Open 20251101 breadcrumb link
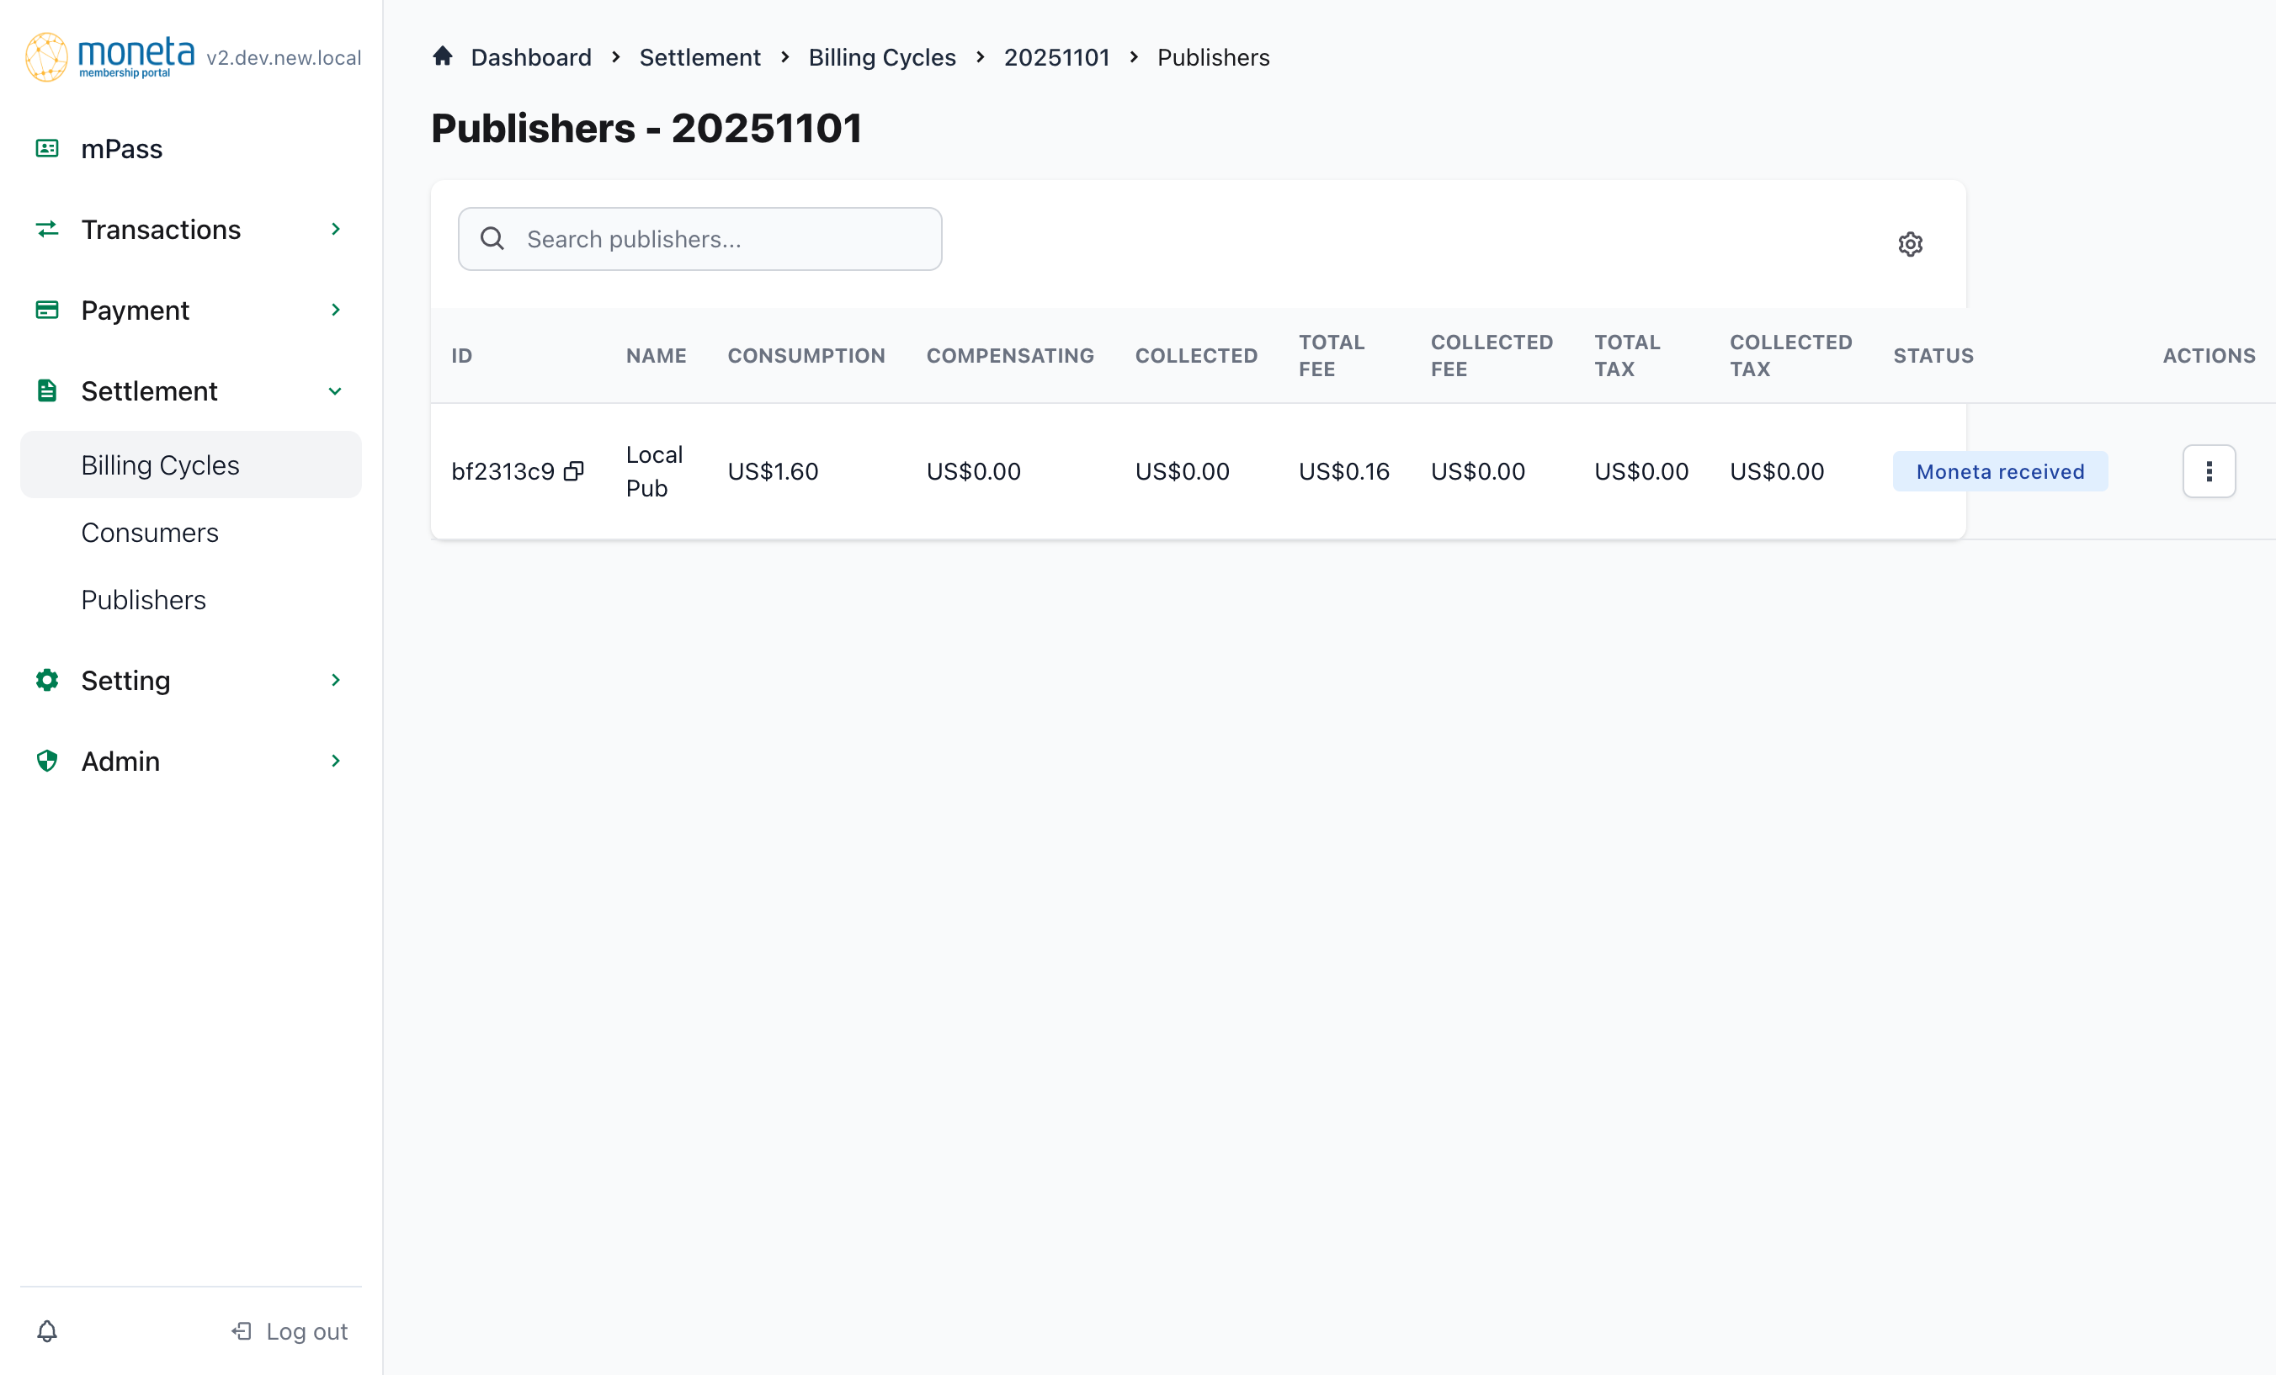Screen dimensions: 2276x1375 [x=1056, y=57]
